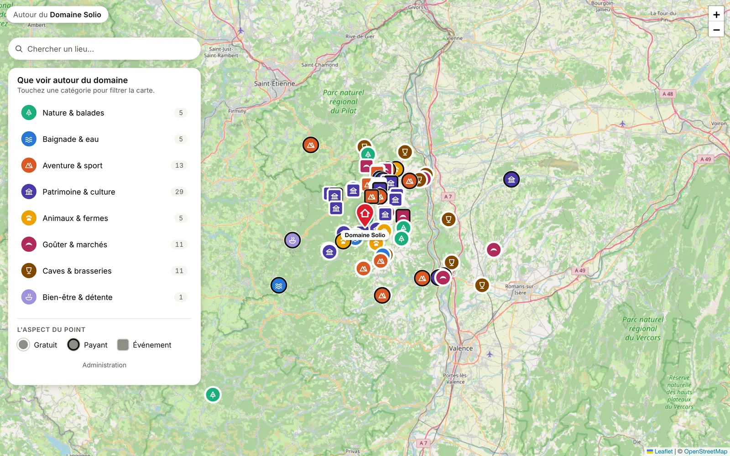Image resolution: width=730 pixels, height=456 pixels.
Task: Filter map by Nature & balades label
Action: [73, 113]
